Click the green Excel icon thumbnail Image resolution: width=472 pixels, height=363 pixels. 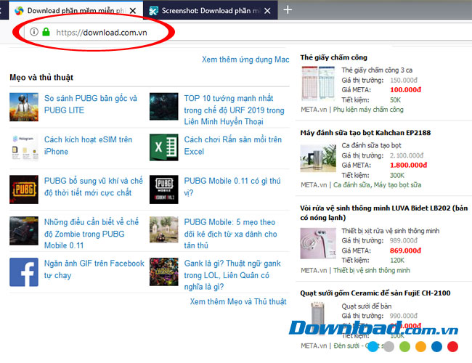click(x=164, y=147)
